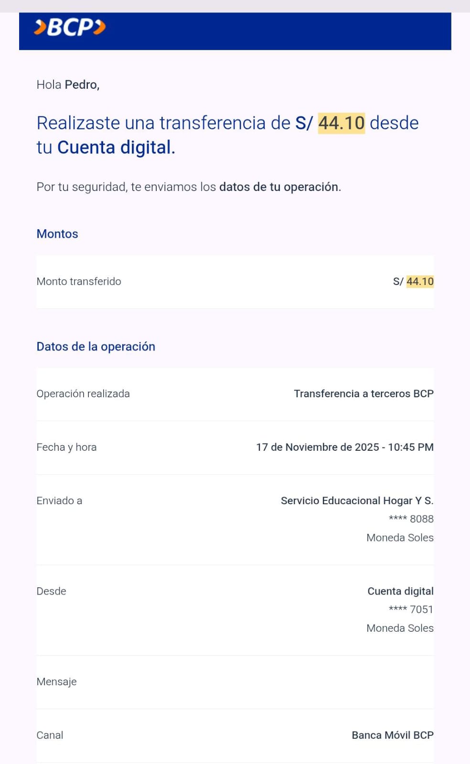This screenshot has width=470, height=764.
Task: Click the source account ending in 7051
Action: (411, 610)
